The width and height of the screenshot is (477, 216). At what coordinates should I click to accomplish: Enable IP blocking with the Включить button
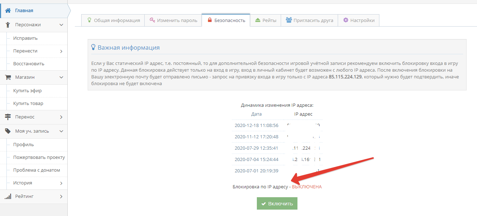click(277, 204)
